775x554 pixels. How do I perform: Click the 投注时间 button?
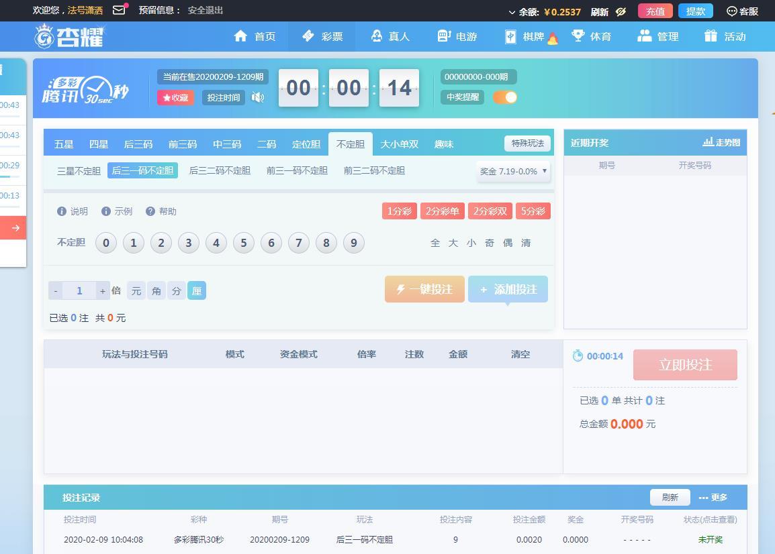point(224,98)
